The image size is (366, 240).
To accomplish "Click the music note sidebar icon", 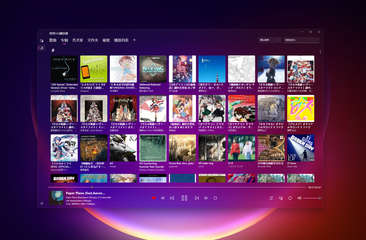I will coord(42,48).
